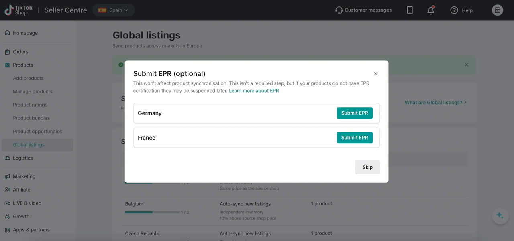Screen dimensions: 514x241
Task: Skip the EPR submission step
Action: [x=367, y=167]
